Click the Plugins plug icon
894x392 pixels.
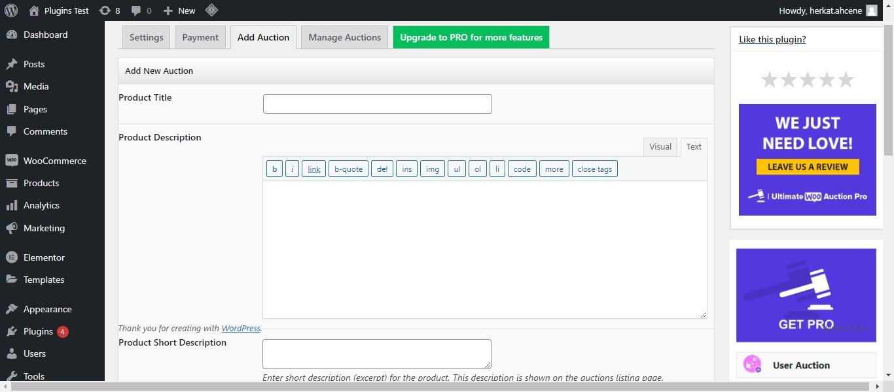[11, 331]
